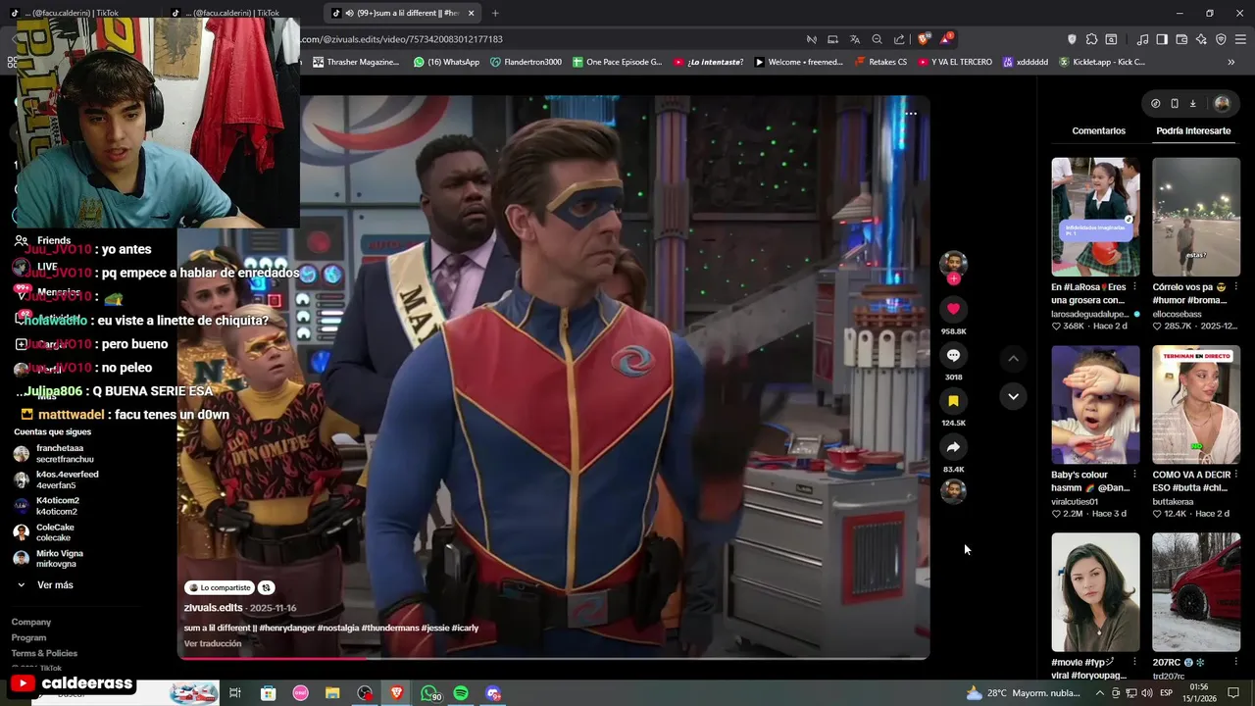This screenshot has height=706, width=1255.
Task: Go to next video with down arrow
Action: pyautogui.click(x=1013, y=396)
